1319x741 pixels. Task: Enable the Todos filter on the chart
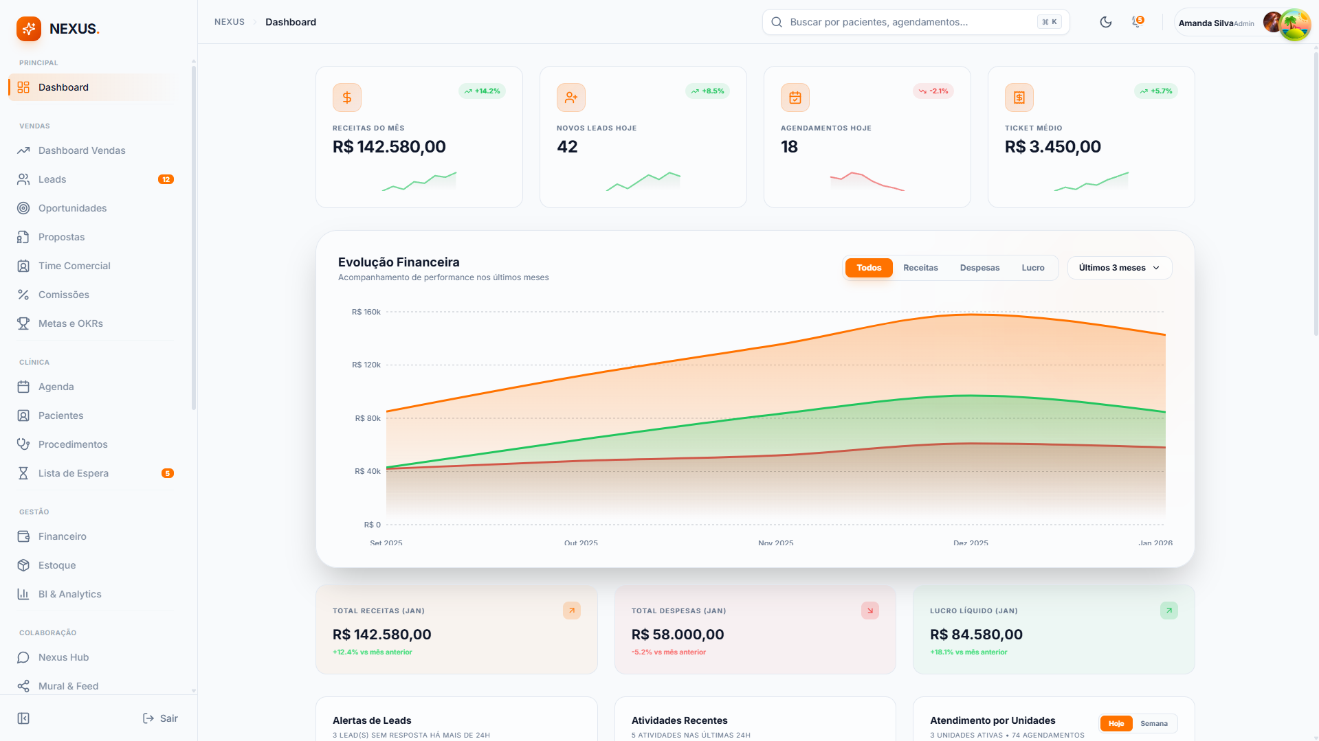point(868,268)
